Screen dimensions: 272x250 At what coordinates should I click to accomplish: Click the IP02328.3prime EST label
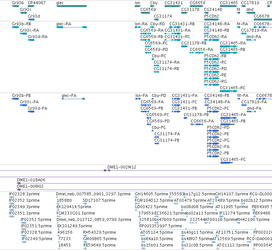pyautogui.click(x=24, y=194)
